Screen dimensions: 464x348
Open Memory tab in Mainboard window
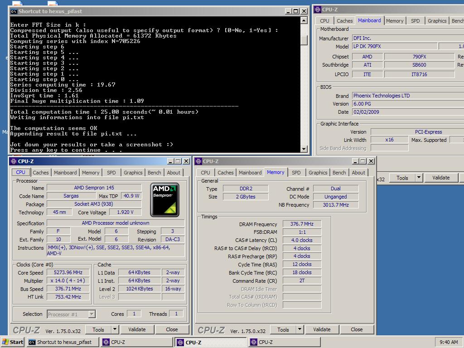(395, 21)
